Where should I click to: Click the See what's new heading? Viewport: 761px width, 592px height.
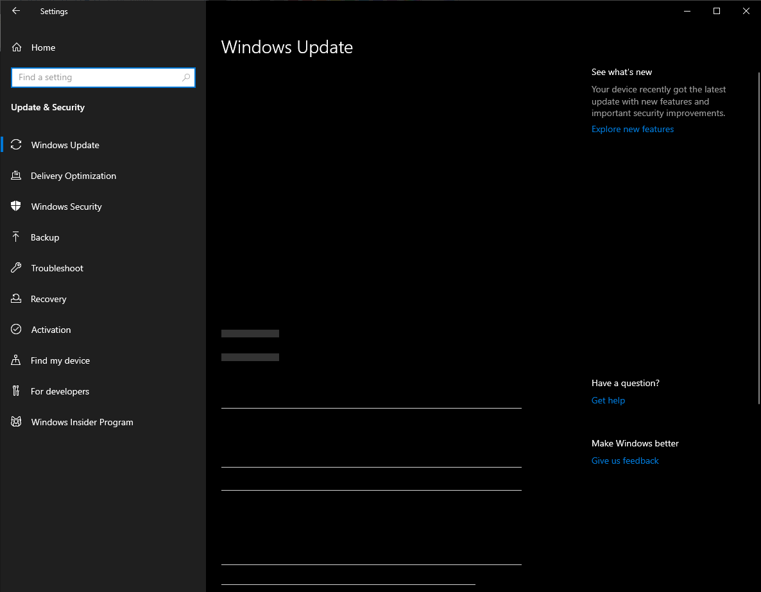click(x=622, y=72)
